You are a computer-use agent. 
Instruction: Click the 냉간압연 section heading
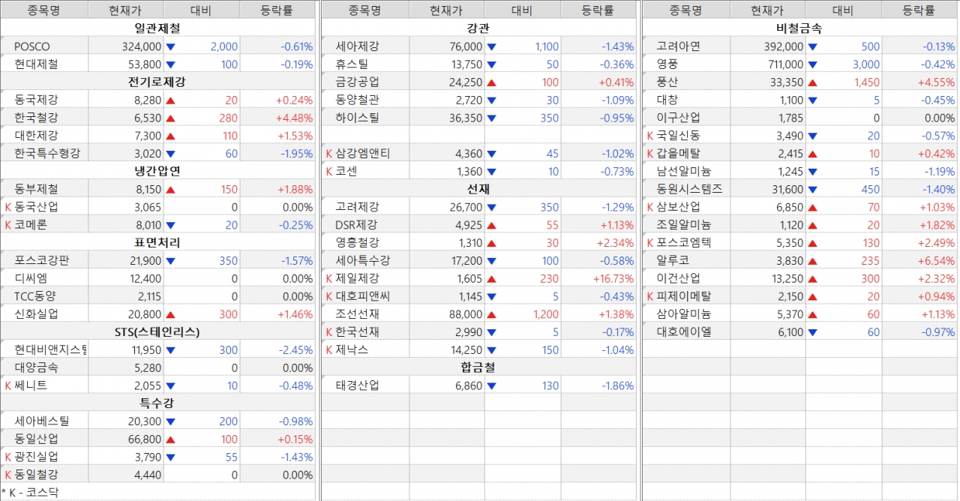coord(157,171)
